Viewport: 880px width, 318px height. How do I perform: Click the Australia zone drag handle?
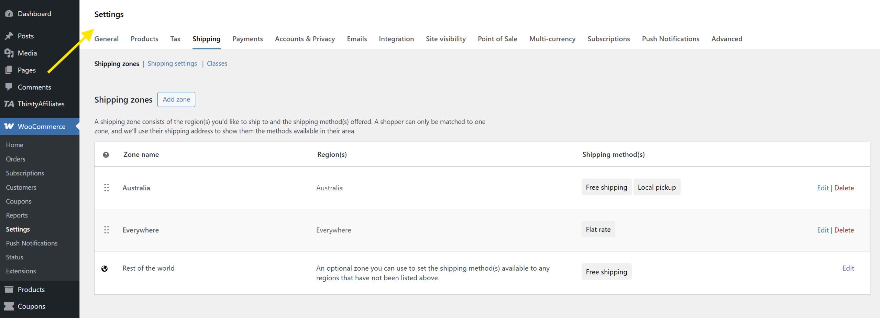coord(107,188)
